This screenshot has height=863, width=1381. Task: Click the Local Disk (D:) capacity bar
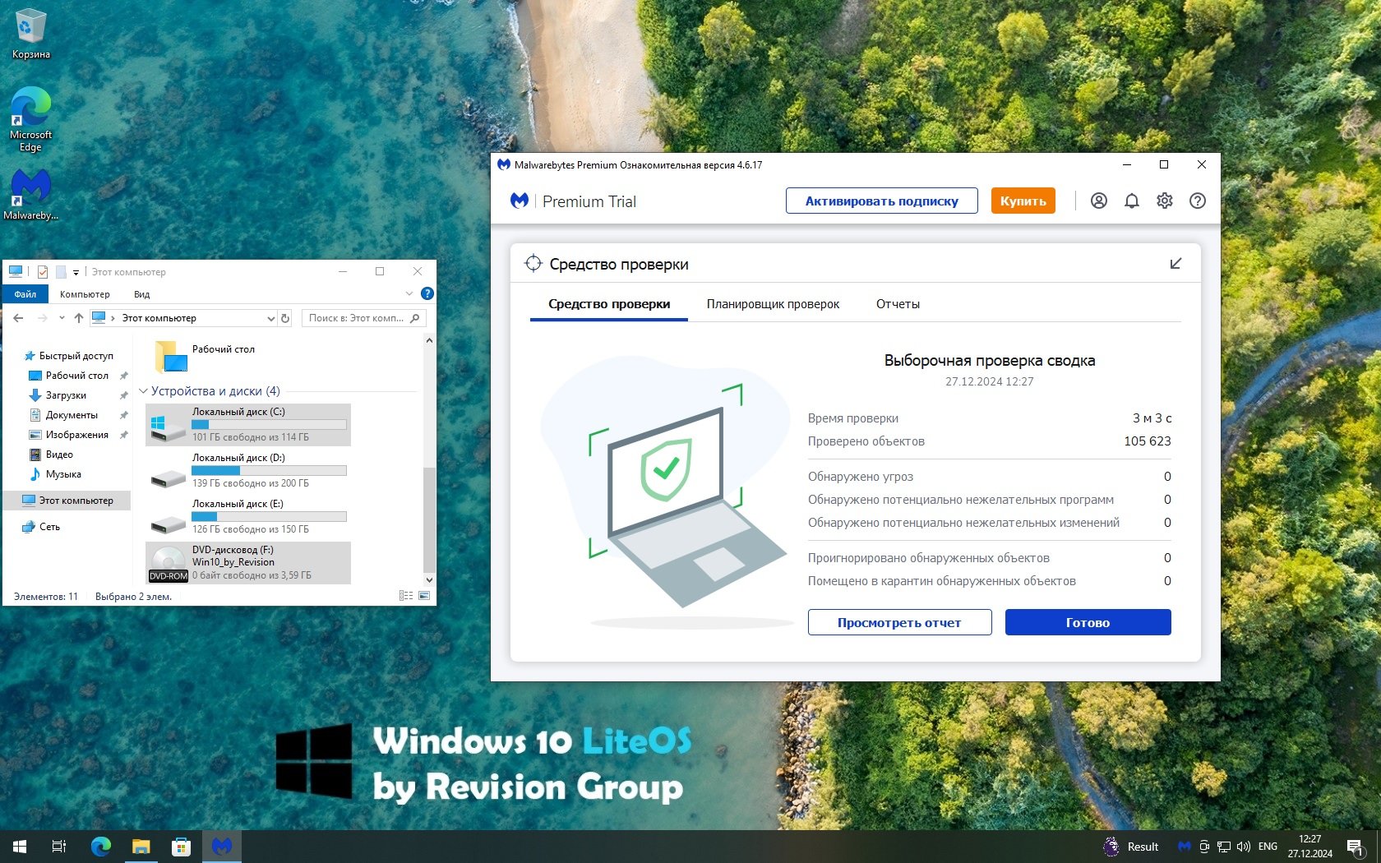pyautogui.click(x=269, y=471)
